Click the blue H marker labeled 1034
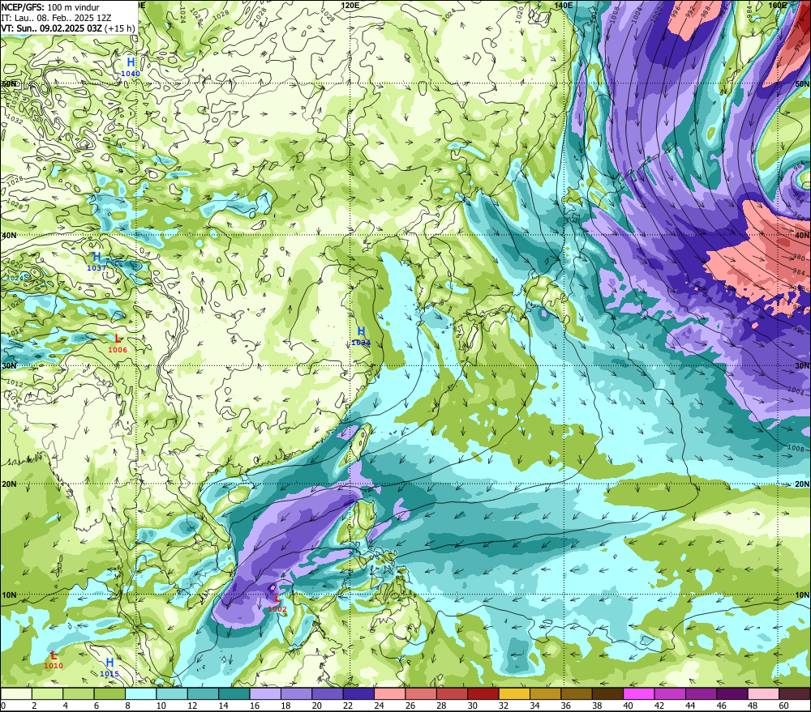 tap(361, 331)
